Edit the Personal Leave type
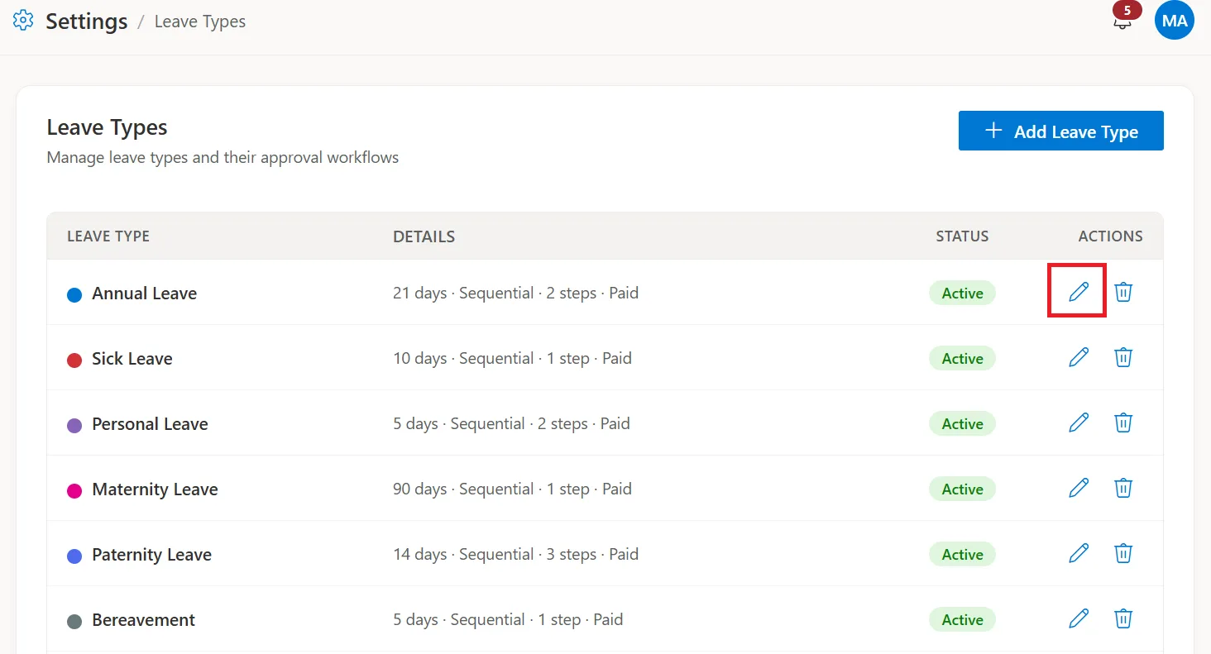Viewport: 1211px width, 654px height. coord(1079,422)
